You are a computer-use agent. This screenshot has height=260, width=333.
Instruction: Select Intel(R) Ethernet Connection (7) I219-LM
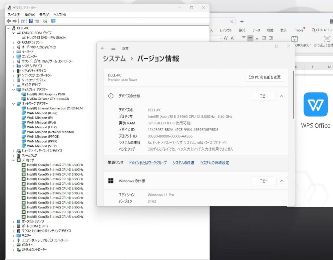(55, 108)
